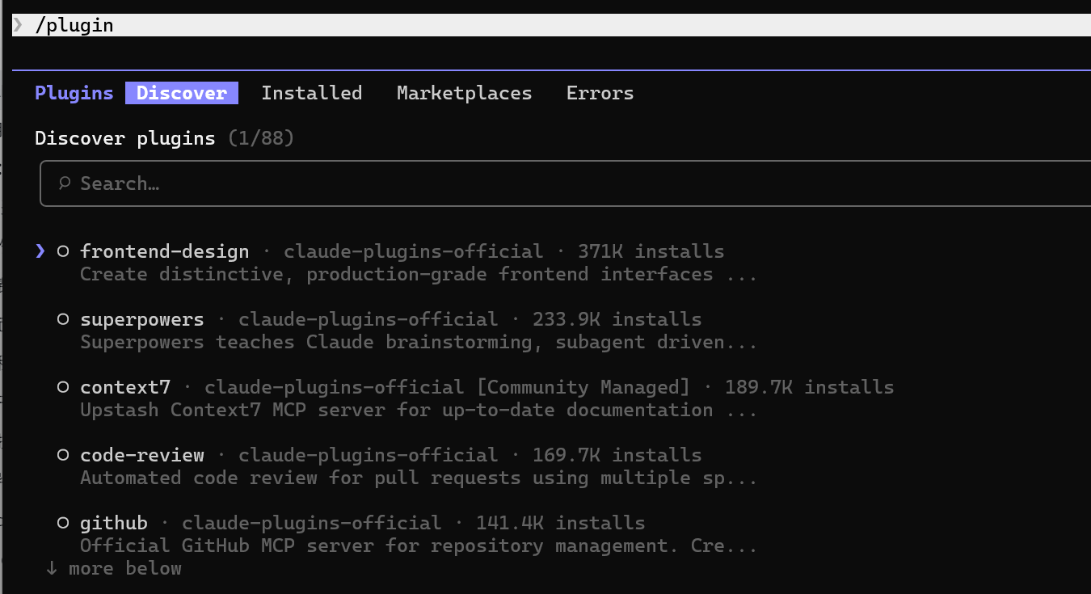Click the Plugins heading label

coord(74,93)
